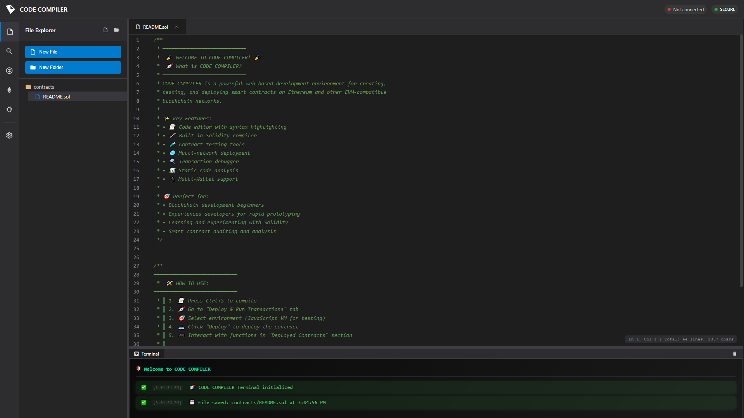Viewport: 744px width, 418px height.
Task: Close the README.sol tab
Action: click(176, 27)
